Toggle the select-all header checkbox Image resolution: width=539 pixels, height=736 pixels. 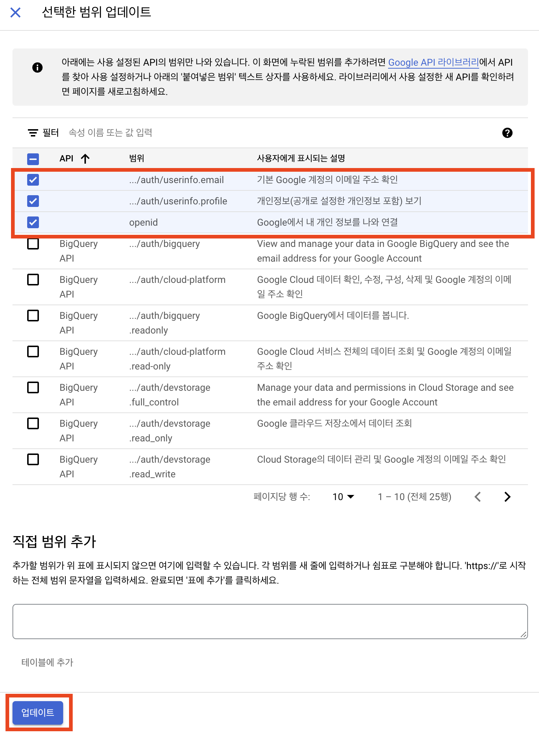33,159
